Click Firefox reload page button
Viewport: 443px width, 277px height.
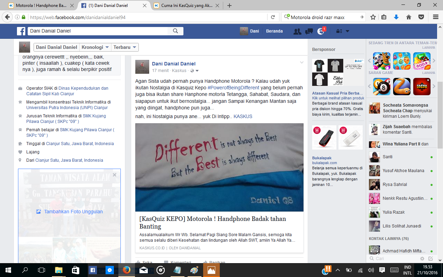point(273,17)
